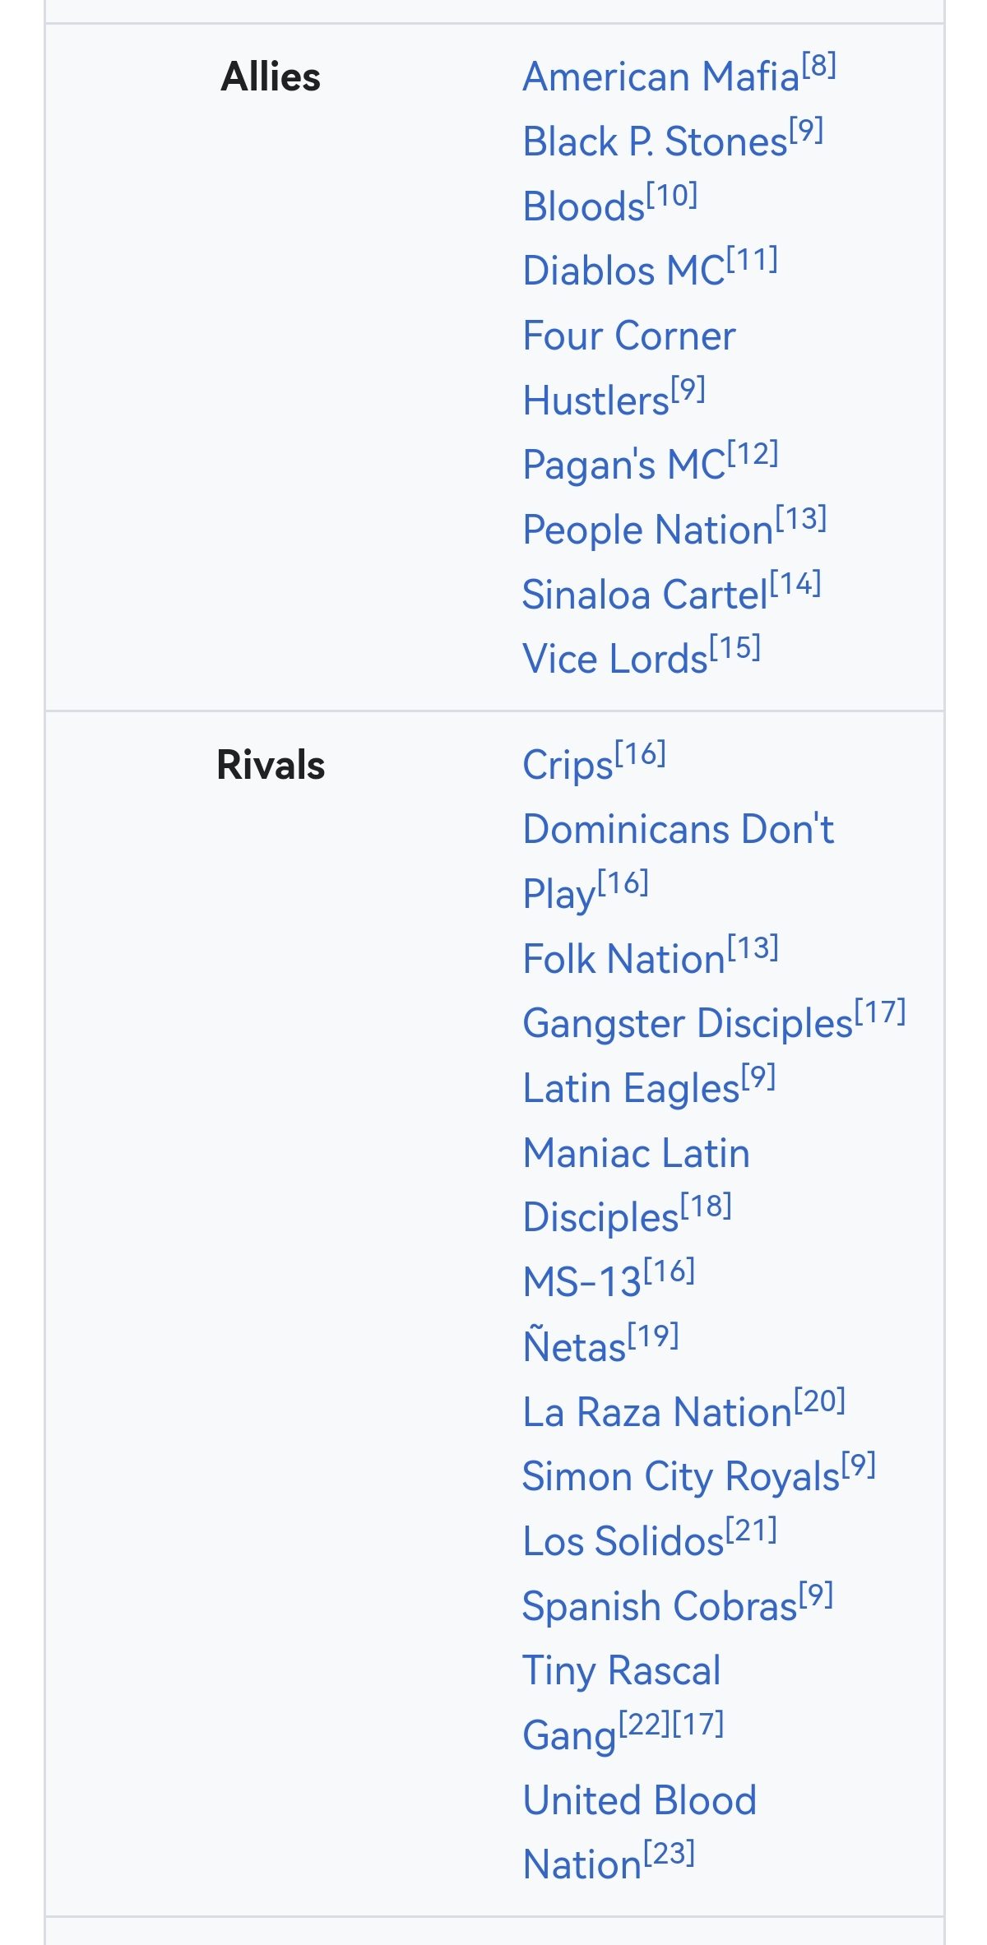Open citation 11 next to Diablos MC
987x1945 pixels.
coord(753,260)
